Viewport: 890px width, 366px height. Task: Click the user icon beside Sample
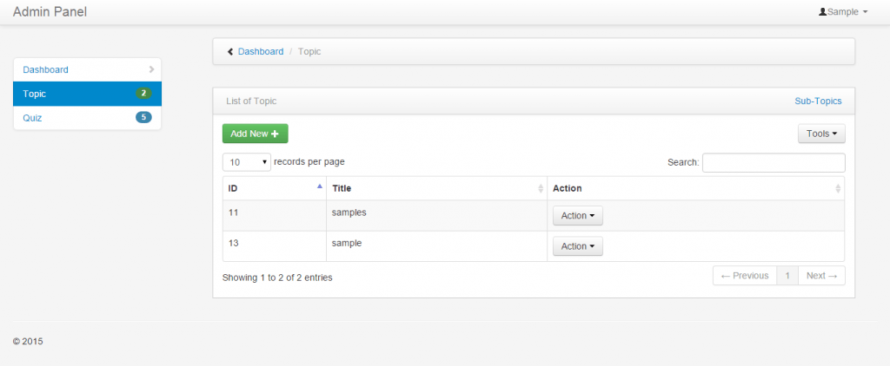[x=822, y=12]
